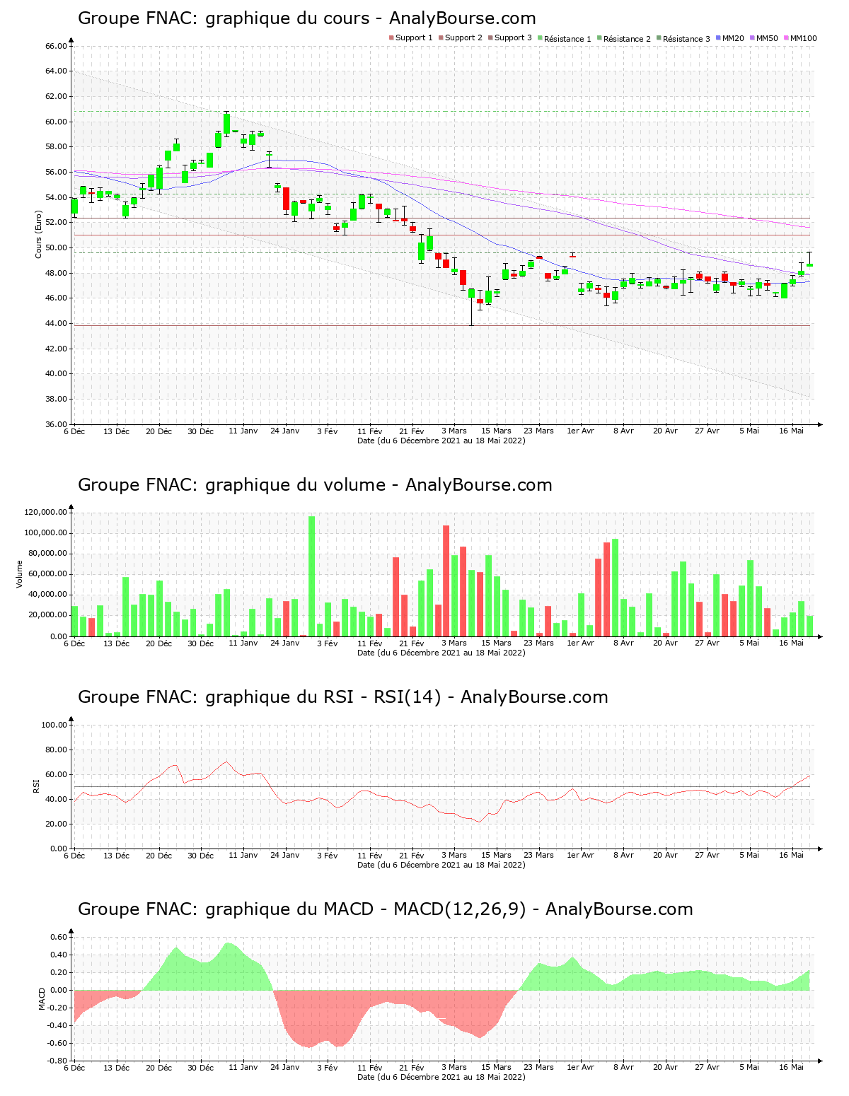This screenshot has width=849, height=1096.
Task: Click the rotated 'RSI' axis label
Action: point(35,786)
